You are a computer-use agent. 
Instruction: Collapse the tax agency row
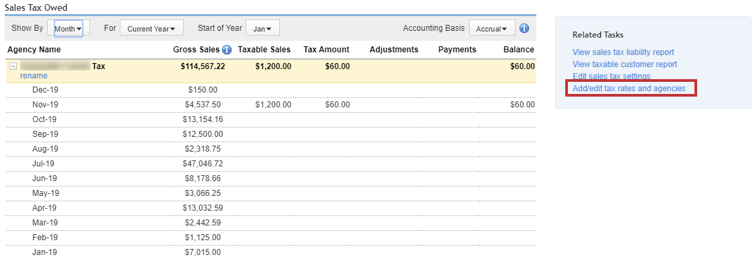(13, 66)
